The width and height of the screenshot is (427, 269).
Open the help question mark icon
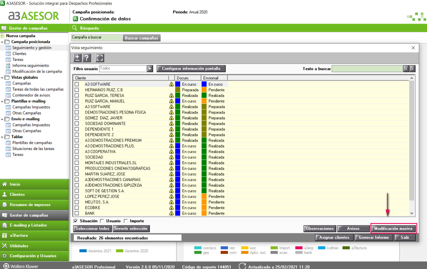tap(87, 58)
